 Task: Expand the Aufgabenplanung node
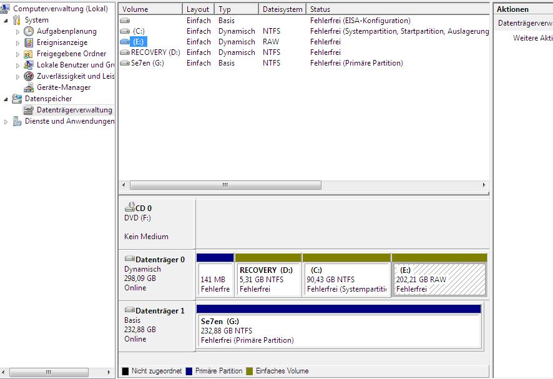(17, 32)
